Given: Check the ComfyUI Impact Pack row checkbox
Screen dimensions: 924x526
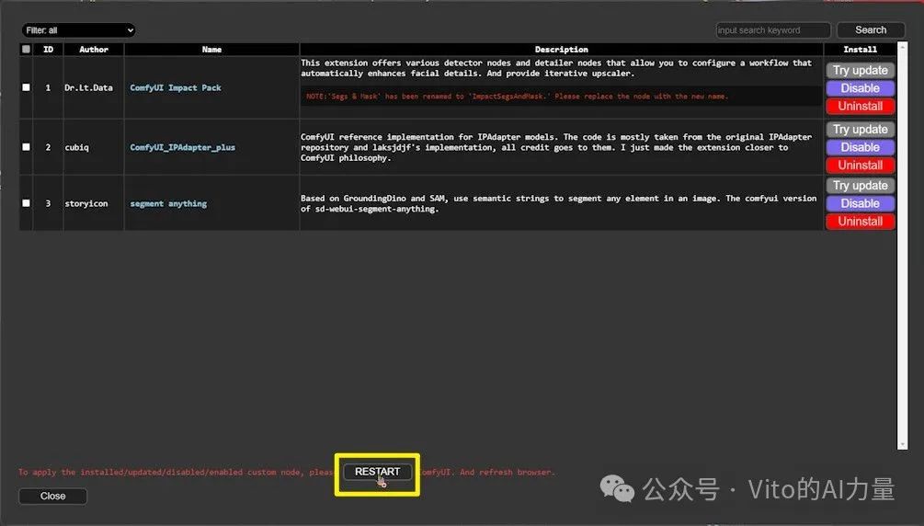Looking at the screenshot, I should tap(26, 87).
